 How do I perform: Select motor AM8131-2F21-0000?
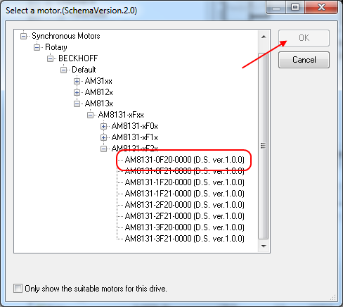click(184, 216)
